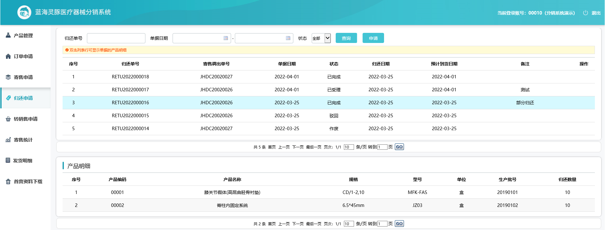Click the 查询 search button
605x230 pixels.
point(346,38)
